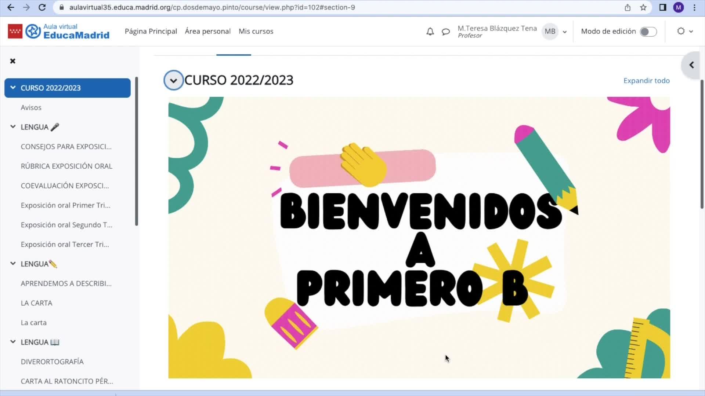Viewport: 705px width, 396px height.
Task: Open the user menu dropdown arrow
Action: [x=565, y=32]
